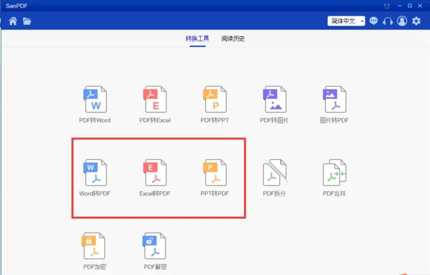Minimize the SanPDF window
The height and width of the screenshot is (275, 430).
click(x=399, y=6)
